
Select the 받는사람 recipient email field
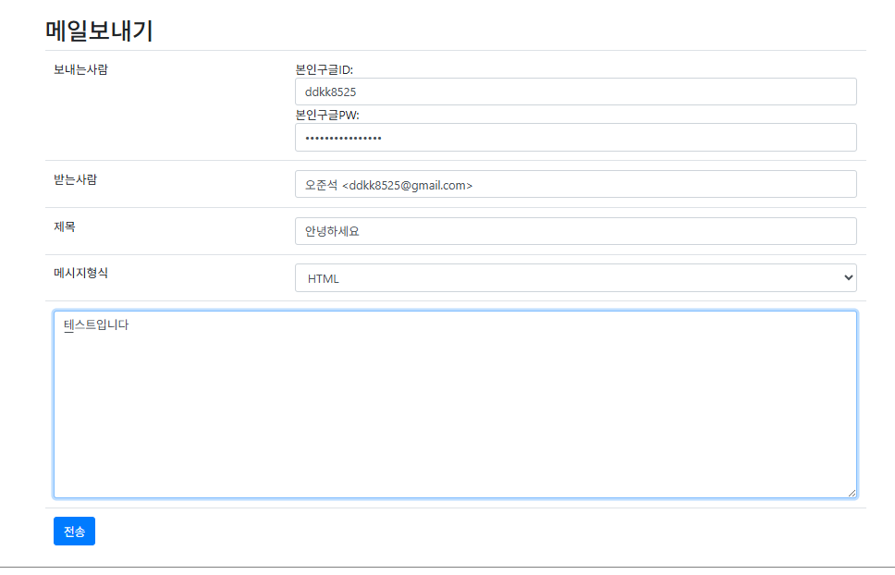575,184
